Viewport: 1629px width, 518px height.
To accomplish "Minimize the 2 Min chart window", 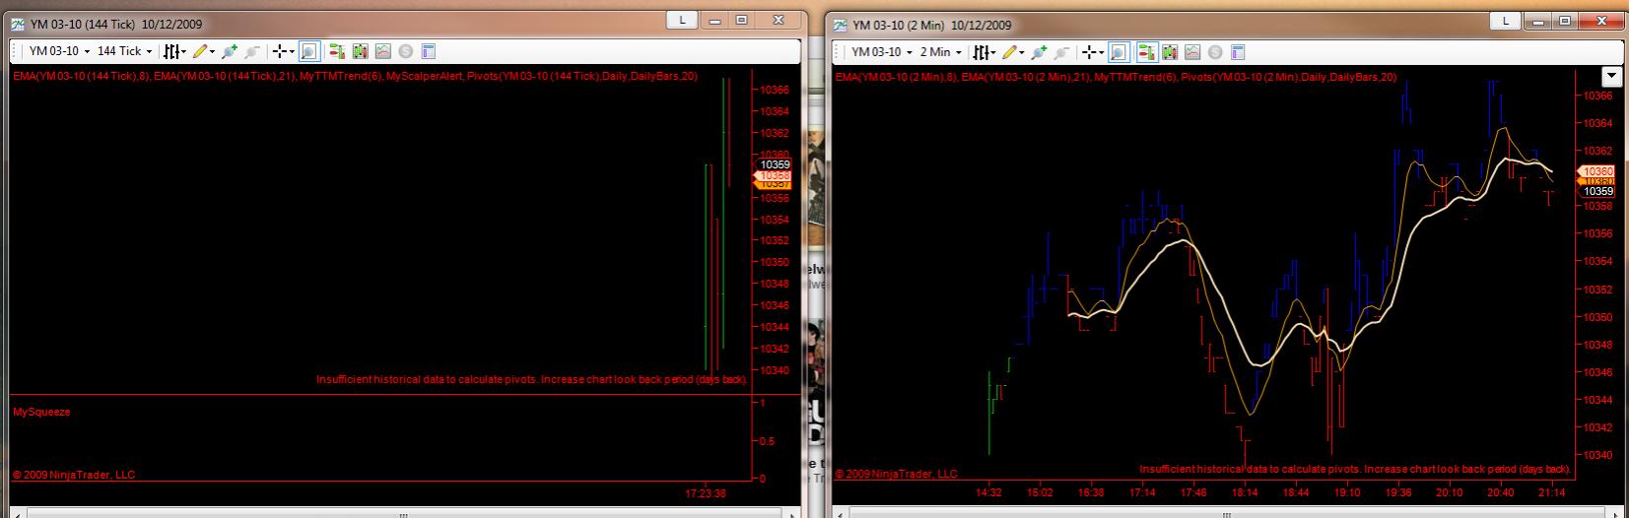I will tap(1538, 22).
